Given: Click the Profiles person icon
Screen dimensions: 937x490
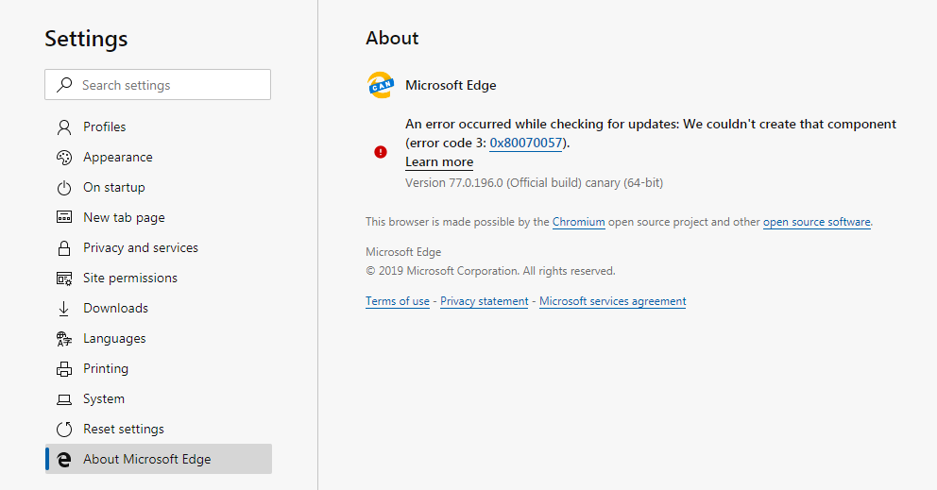Looking at the screenshot, I should [64, 127].
